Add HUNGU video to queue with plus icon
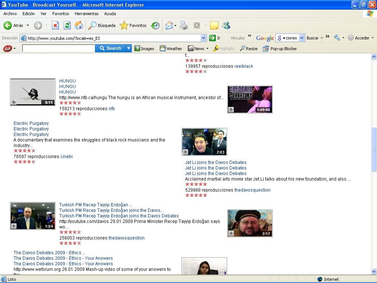Viewport: 377px width, 283px height. click(14, 102)
